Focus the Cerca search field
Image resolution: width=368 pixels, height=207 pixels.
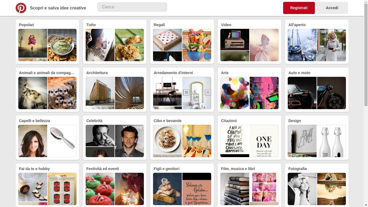pos(132,7)
